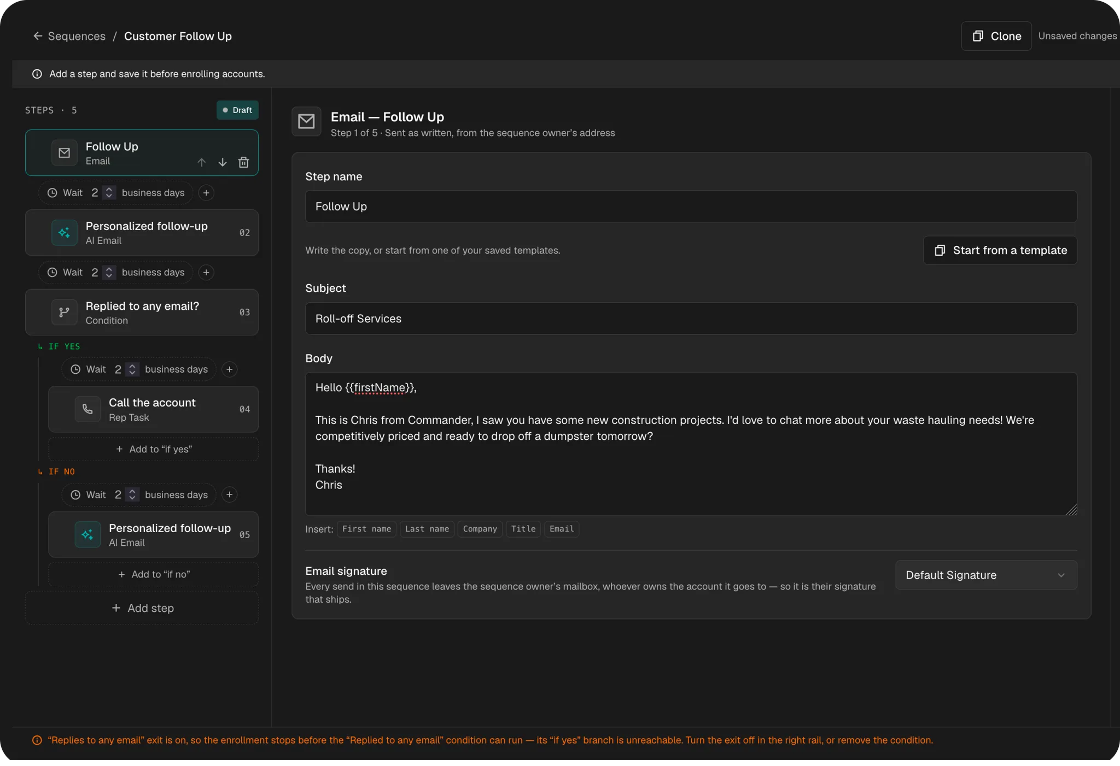Click plus icon beside IF YES wait

(x=230, y=369)
